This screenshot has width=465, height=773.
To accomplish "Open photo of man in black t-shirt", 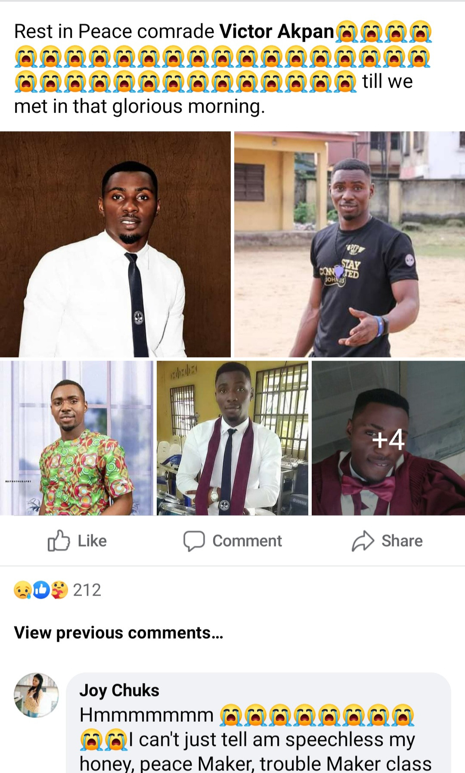I will pos(350,244).
